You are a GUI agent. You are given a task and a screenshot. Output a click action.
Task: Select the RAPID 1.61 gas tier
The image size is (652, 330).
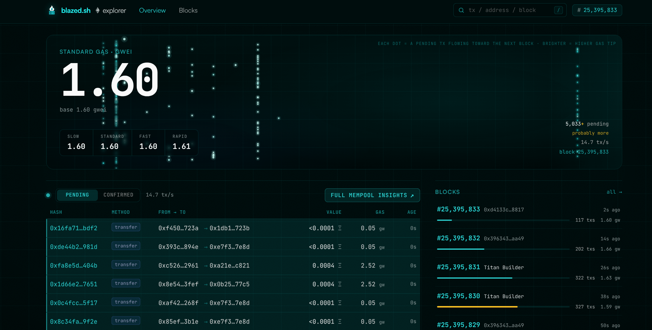click(x=181, y=143)
